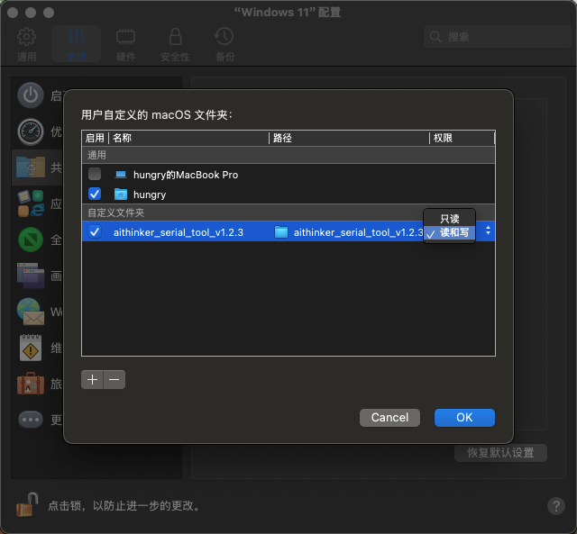
Task: Click the search field in the toolbar
Action: pyautogui.click(x=497, y=37)
